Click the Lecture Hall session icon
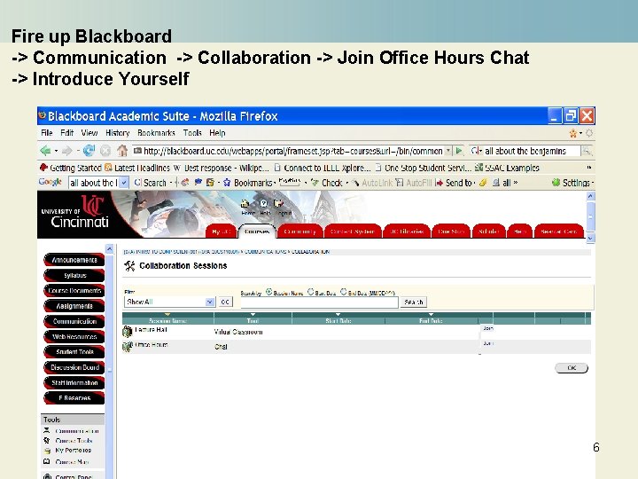 pyautogui.click(x=128, y=332)
